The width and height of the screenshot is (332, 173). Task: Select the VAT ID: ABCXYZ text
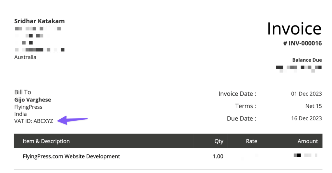[34, 121]
